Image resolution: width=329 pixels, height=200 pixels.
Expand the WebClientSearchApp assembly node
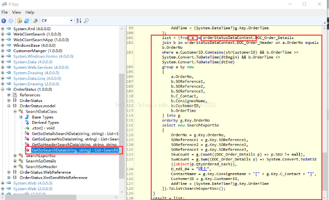point(2,40)
